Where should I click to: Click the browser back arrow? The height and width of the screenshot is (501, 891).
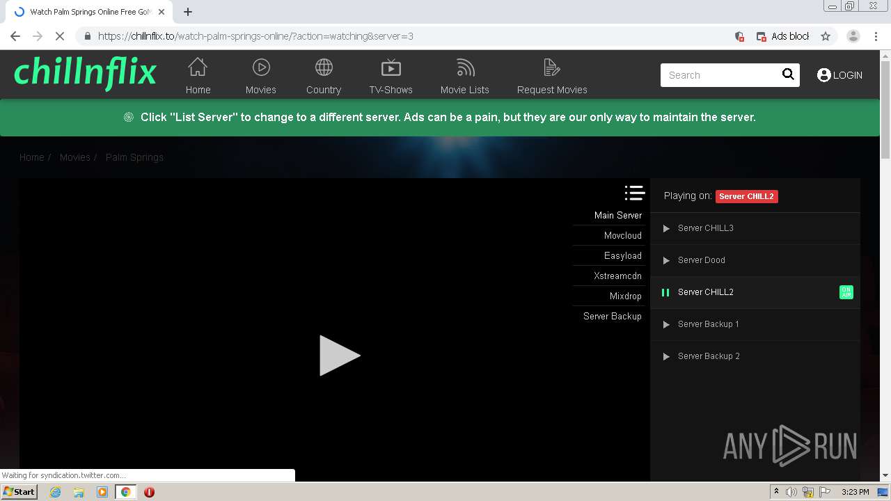coord(15,36)
